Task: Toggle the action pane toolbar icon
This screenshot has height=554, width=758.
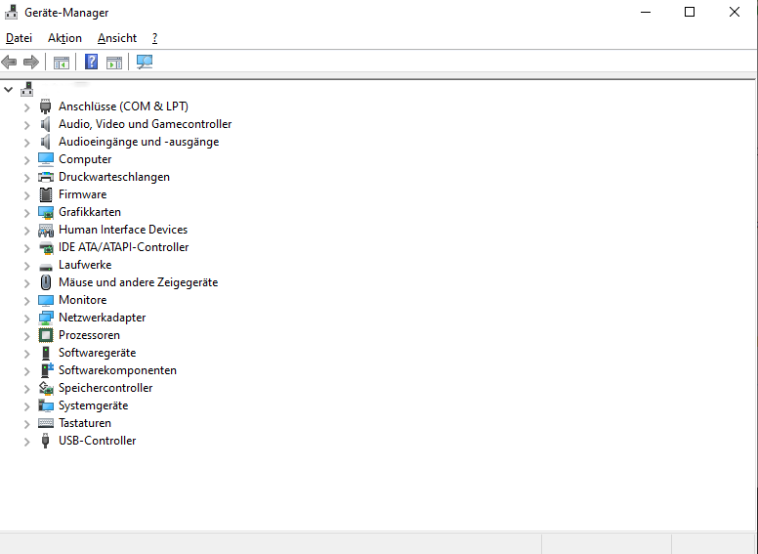Action: pyautogui.click(x=114, y=63)
